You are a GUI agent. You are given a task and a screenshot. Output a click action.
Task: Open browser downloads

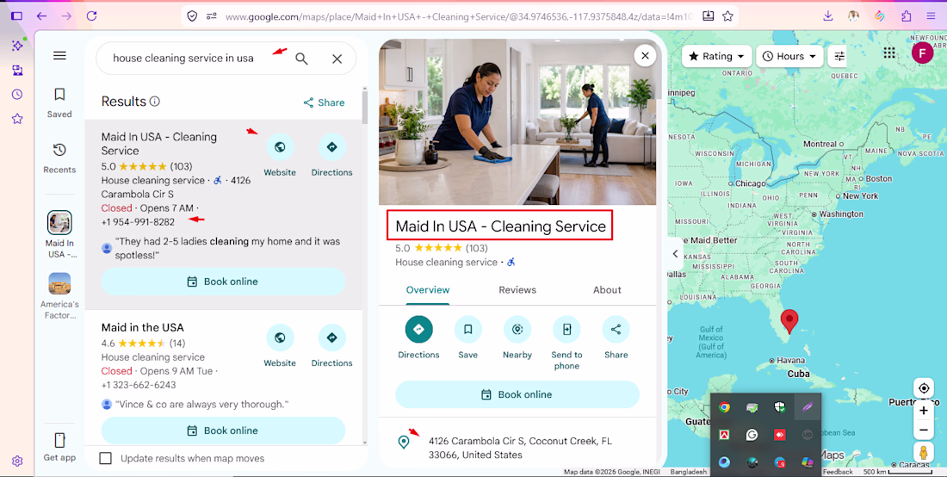828,16
